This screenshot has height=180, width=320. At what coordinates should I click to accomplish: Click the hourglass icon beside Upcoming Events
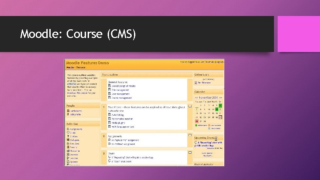pos(216,138)
